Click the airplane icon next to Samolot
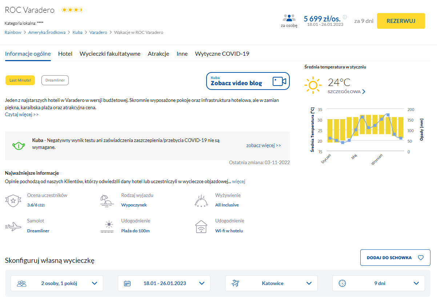 pyautogui.click(x=13, y=226)
